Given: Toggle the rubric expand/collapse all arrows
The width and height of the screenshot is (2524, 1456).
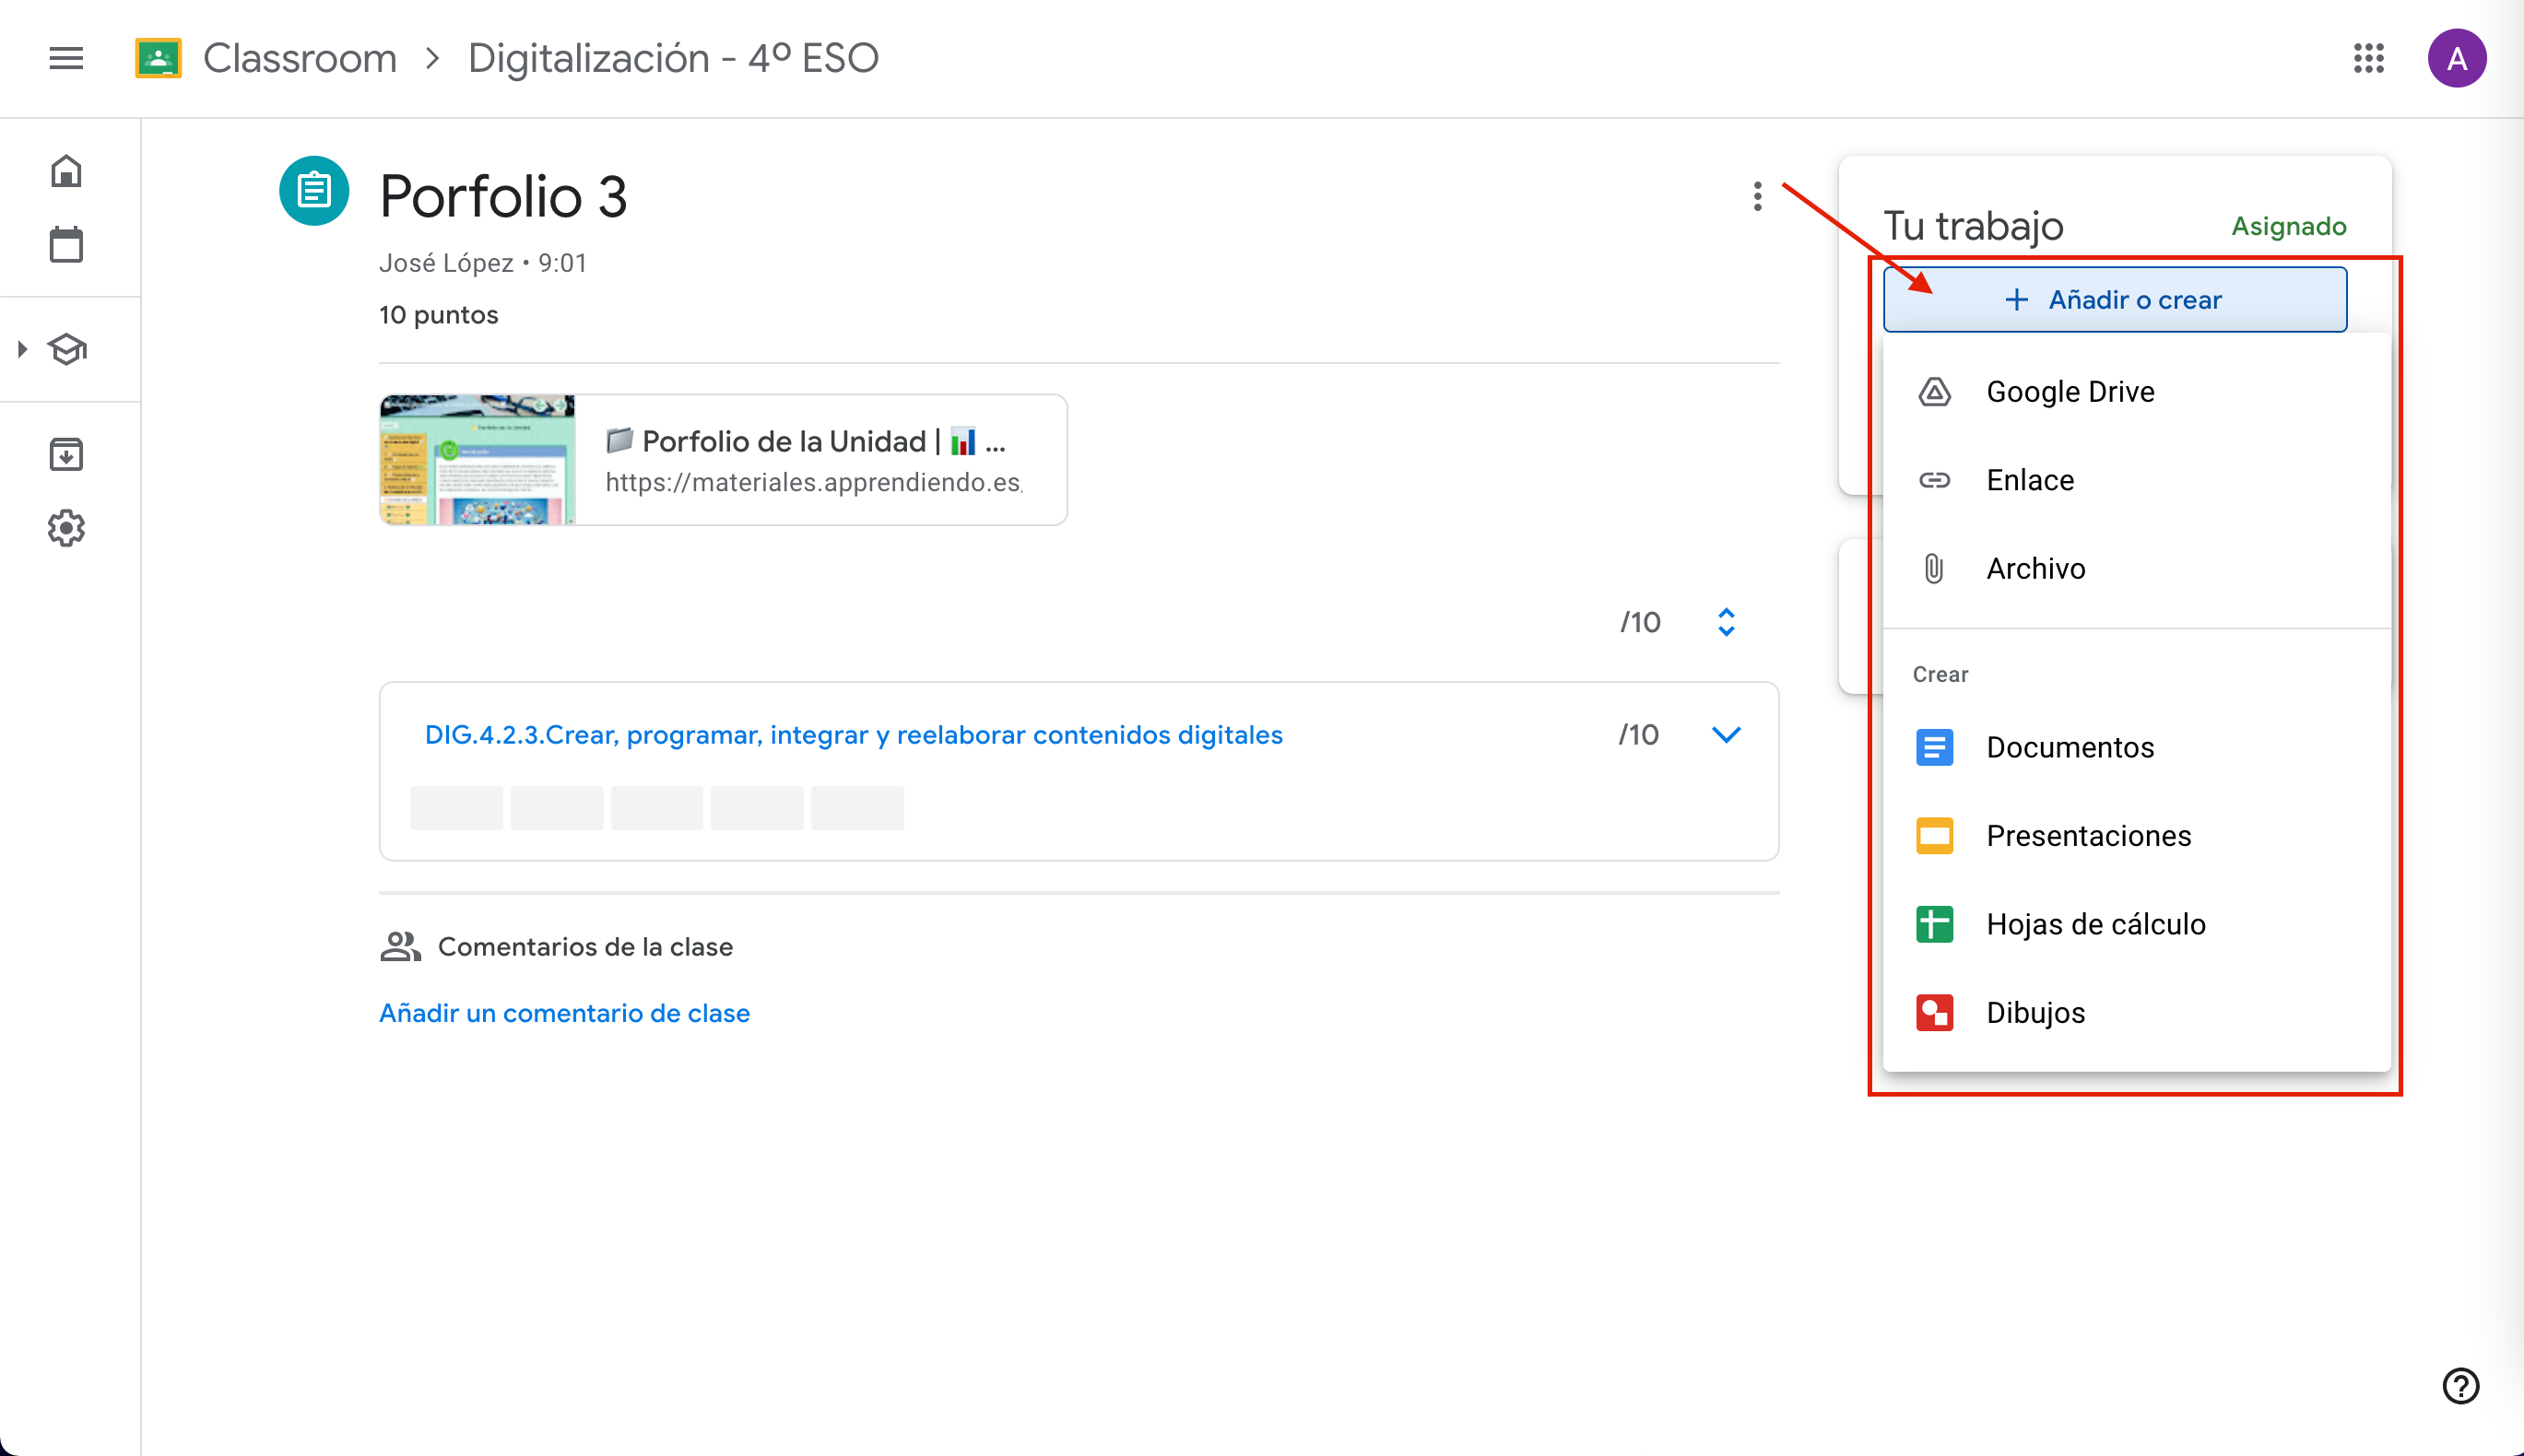Looking at the screenshot, I should 1726,622.
